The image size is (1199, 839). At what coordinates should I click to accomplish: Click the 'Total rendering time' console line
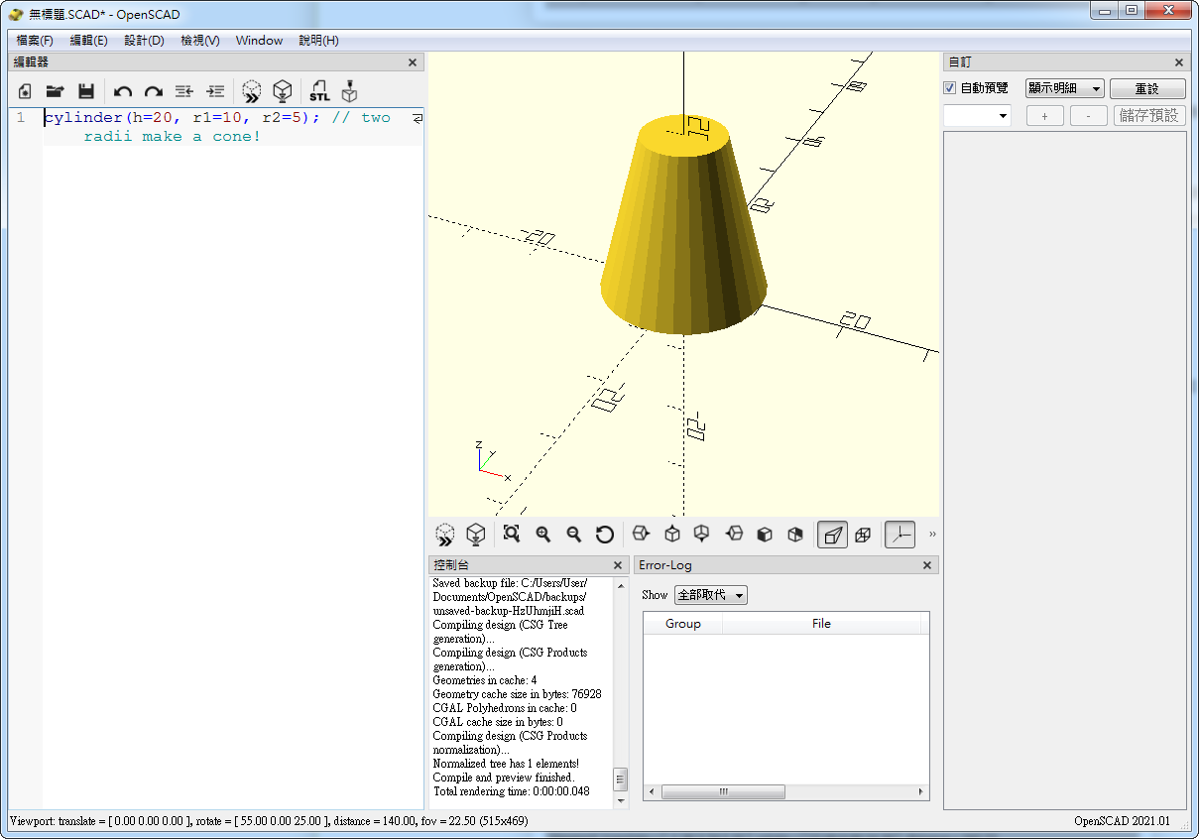(x=511, y=791)
